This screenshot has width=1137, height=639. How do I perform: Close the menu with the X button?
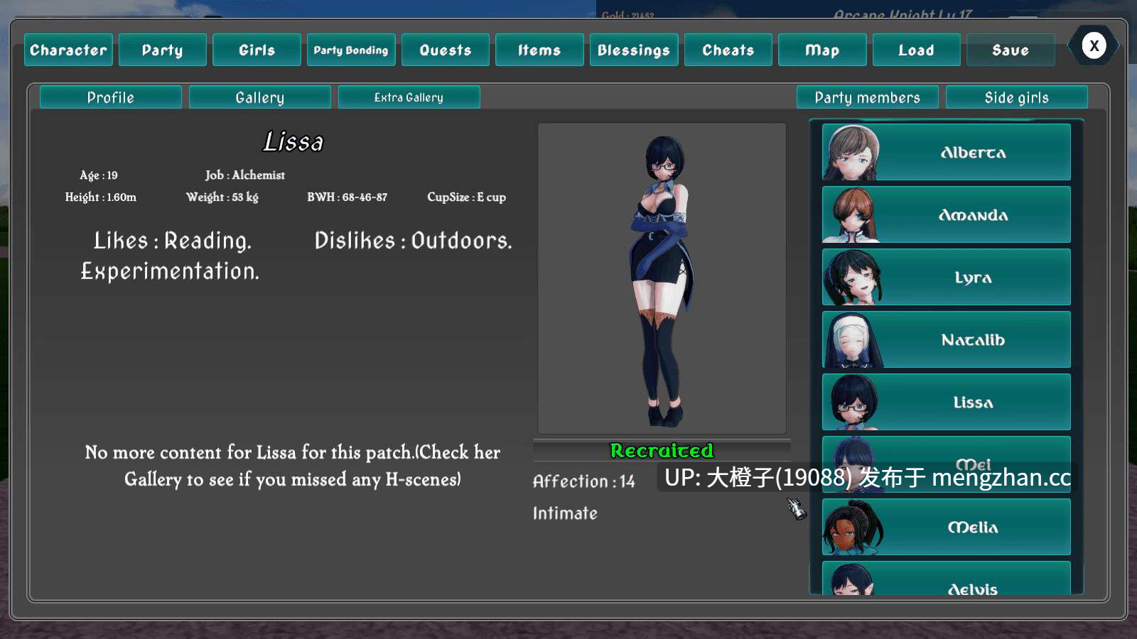(x=1094, y=46)
